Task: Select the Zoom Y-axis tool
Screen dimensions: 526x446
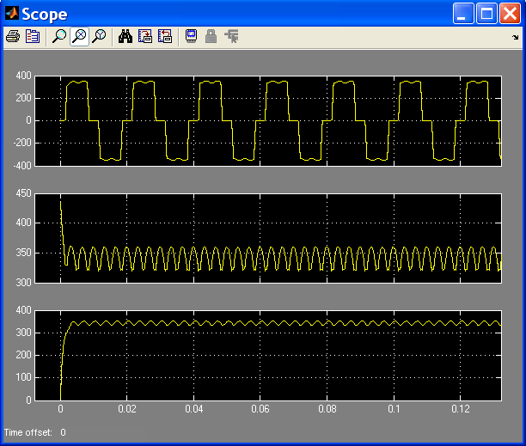Action: 99,36
